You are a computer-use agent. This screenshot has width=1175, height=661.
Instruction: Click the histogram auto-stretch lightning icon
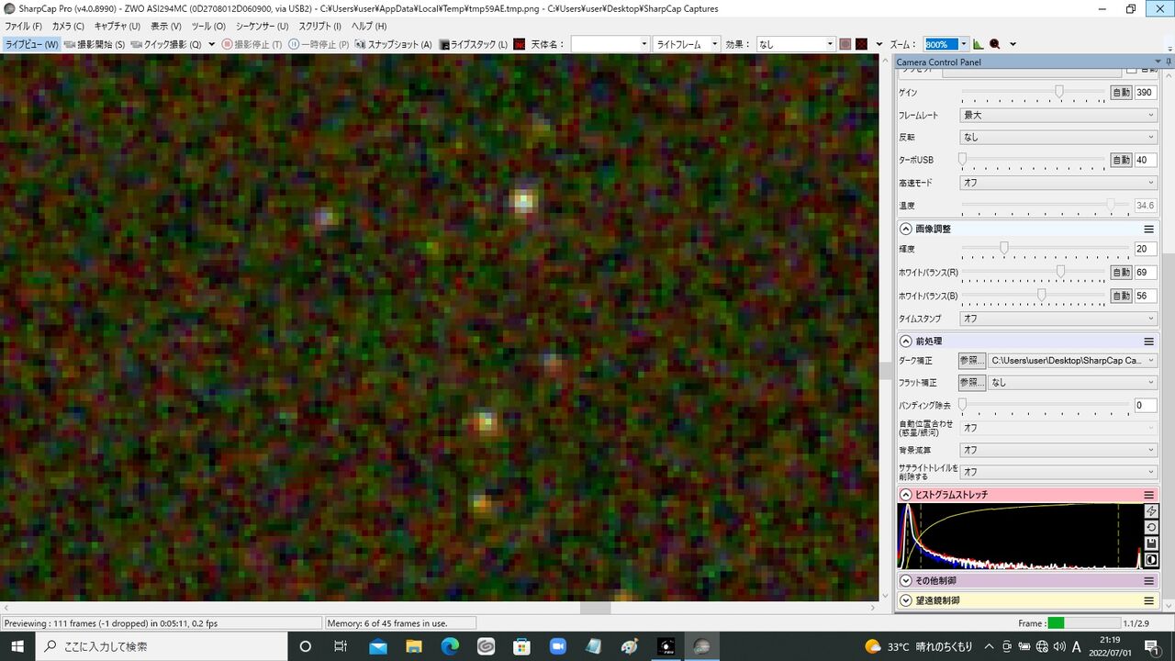click(x=1152, y=511)
